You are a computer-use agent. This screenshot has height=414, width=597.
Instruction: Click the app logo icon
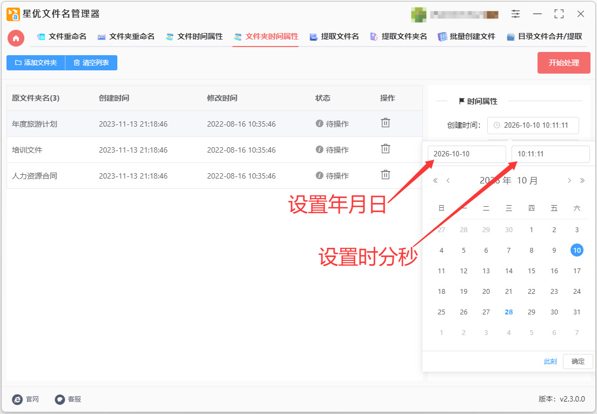coord(14,14)
